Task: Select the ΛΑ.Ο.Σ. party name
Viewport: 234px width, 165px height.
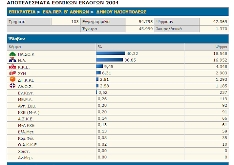Action: (25, 87)
